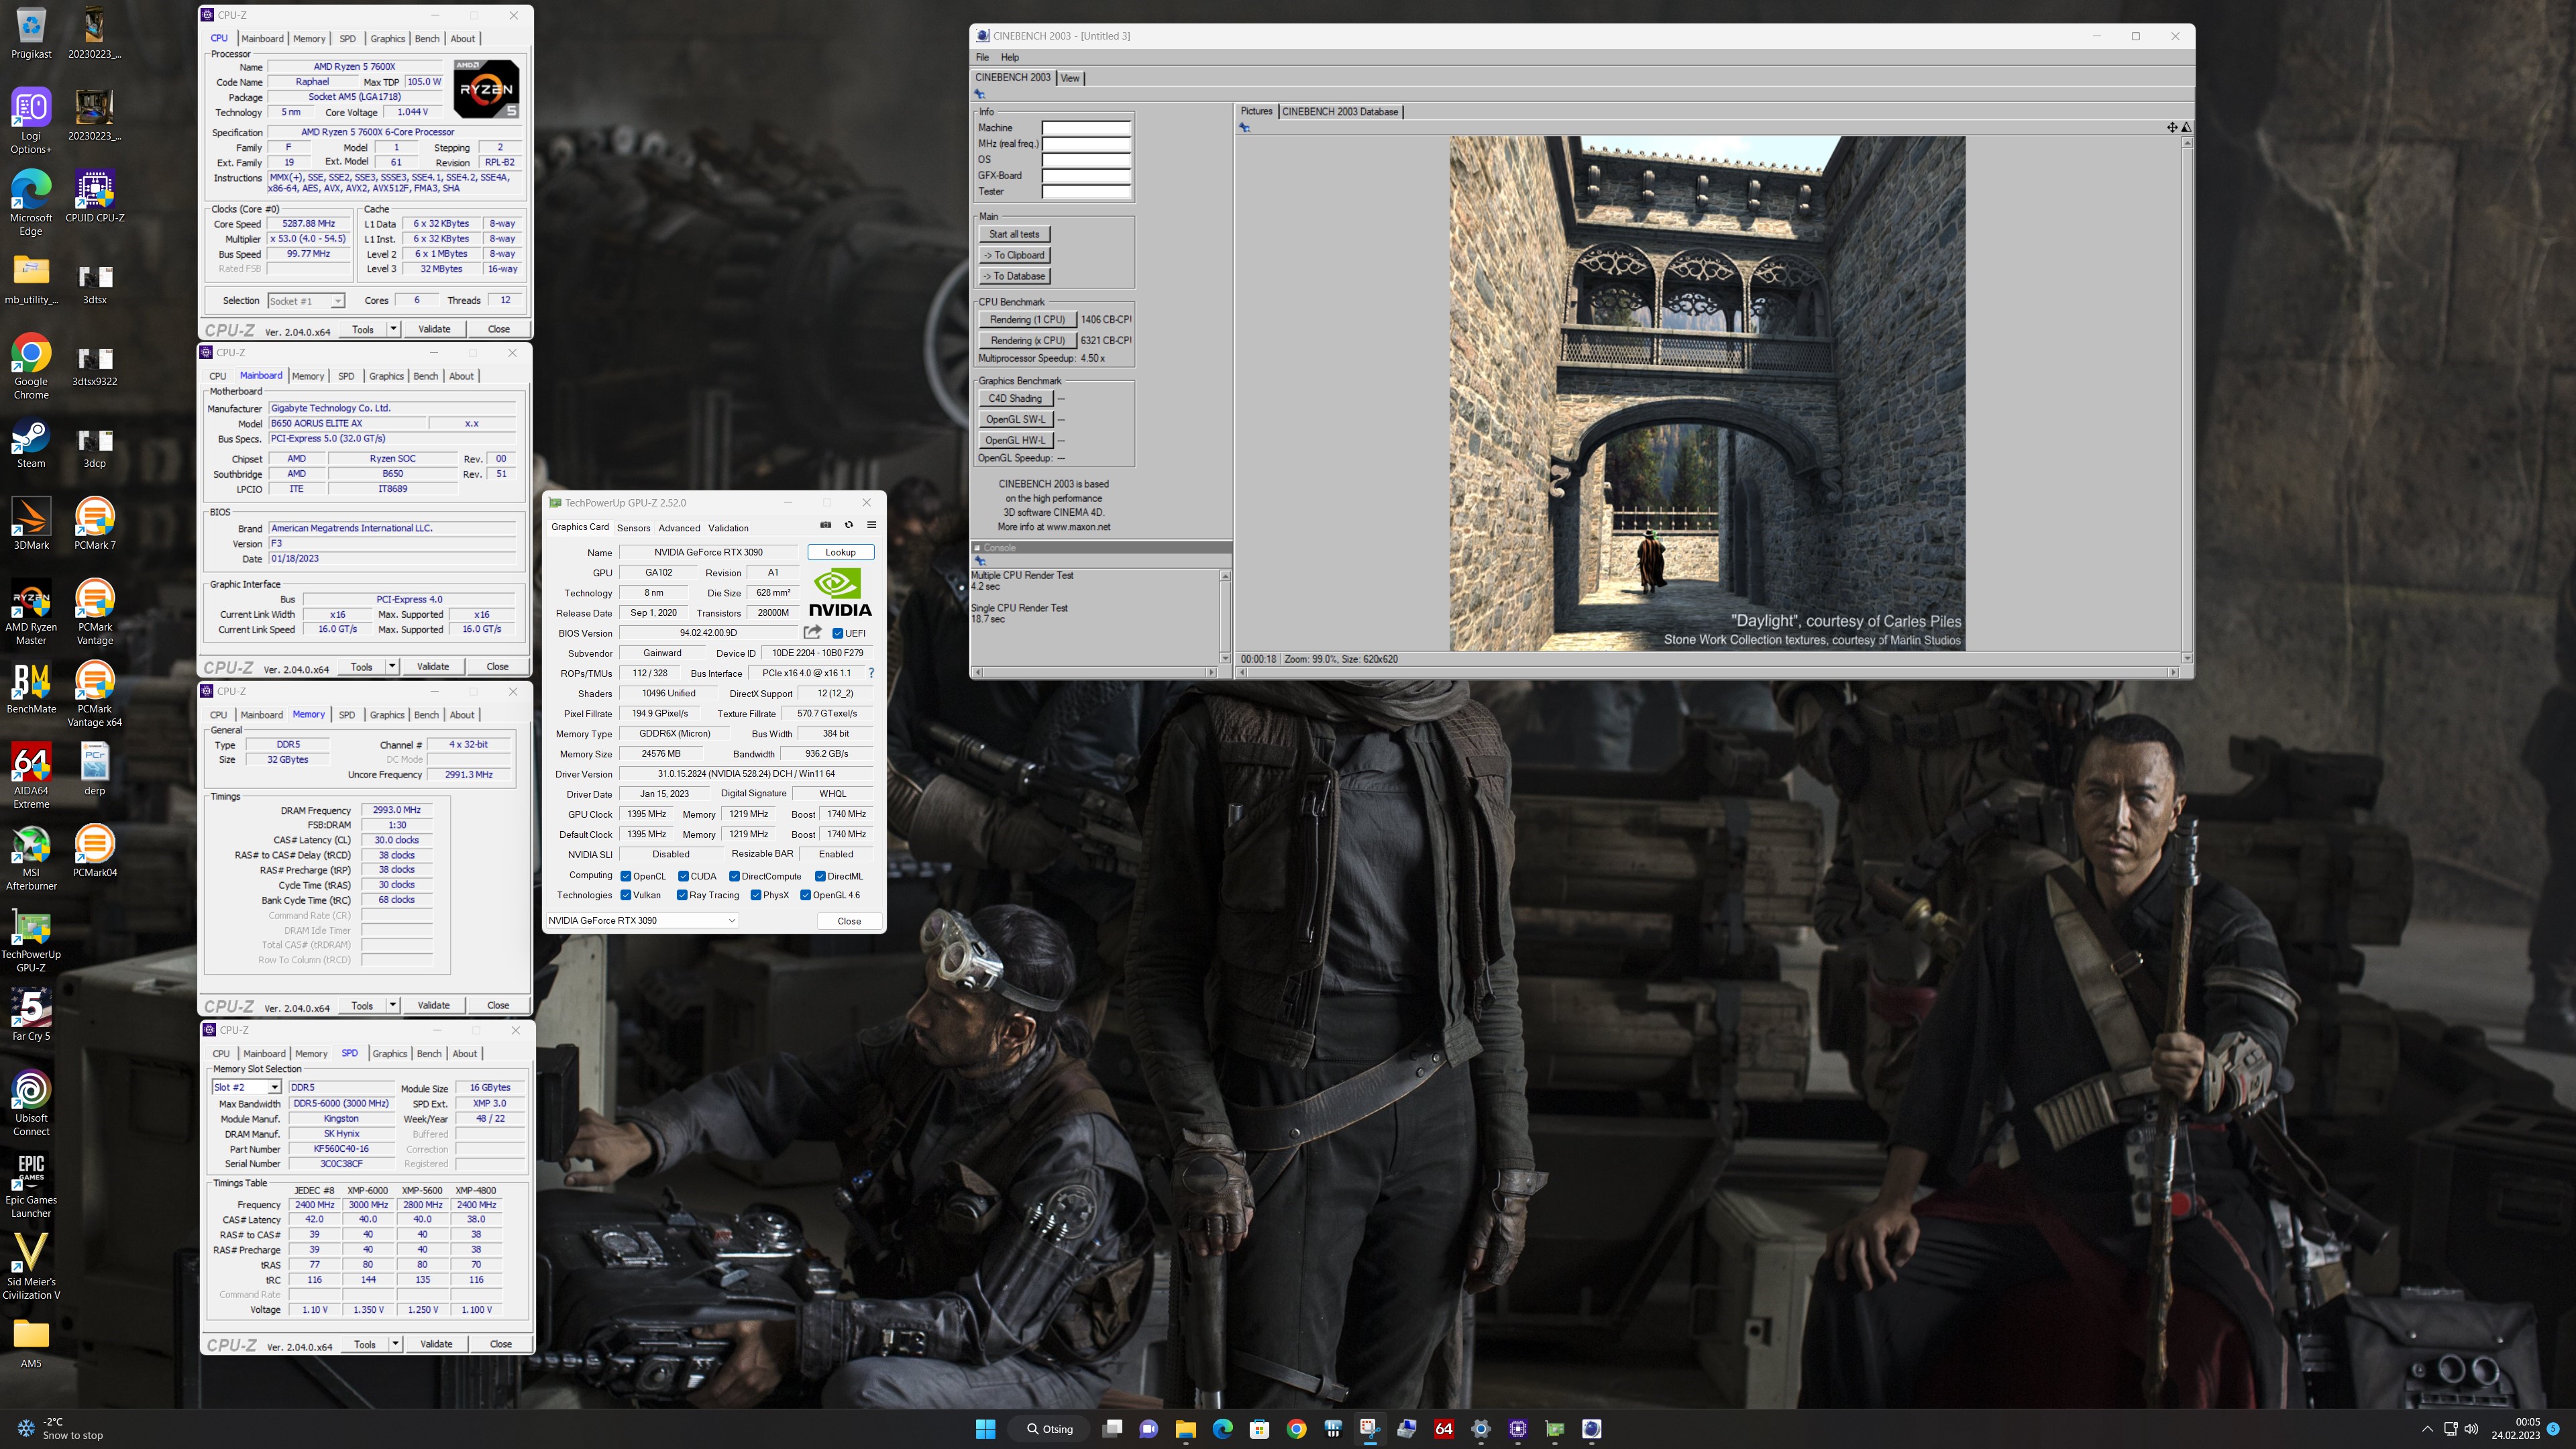This screenshot has height=1449, width=2576.
Task: Click Start all tests in Cinebench
Action: [x=1014, y=234]
